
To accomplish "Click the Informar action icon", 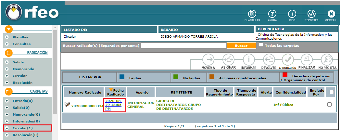I will point(249,60).
